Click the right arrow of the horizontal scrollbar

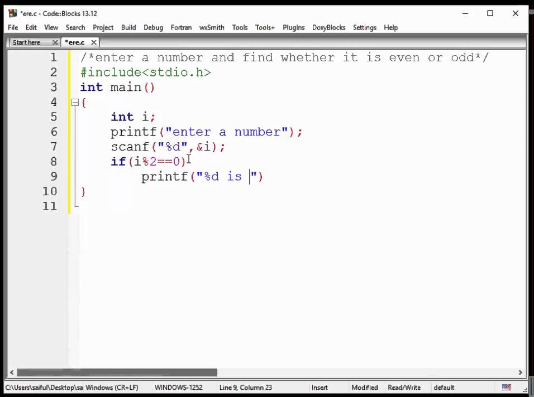point(520,372)
